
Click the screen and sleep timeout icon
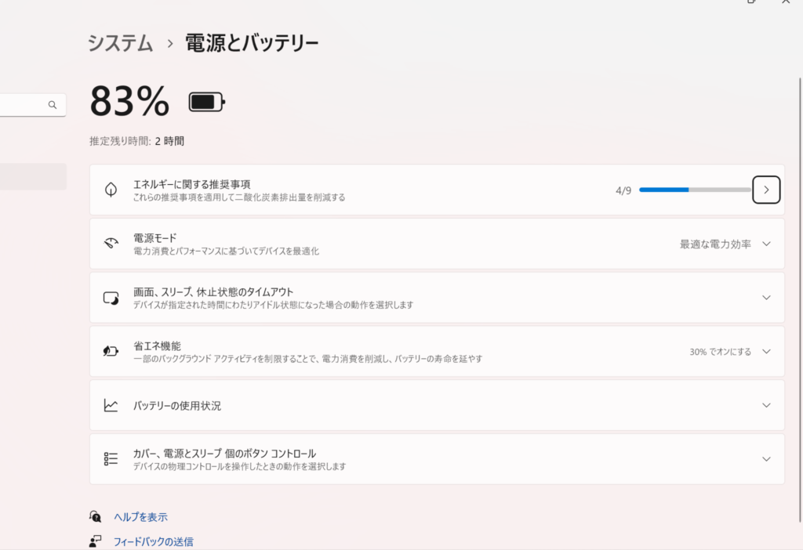click(111, 298)
